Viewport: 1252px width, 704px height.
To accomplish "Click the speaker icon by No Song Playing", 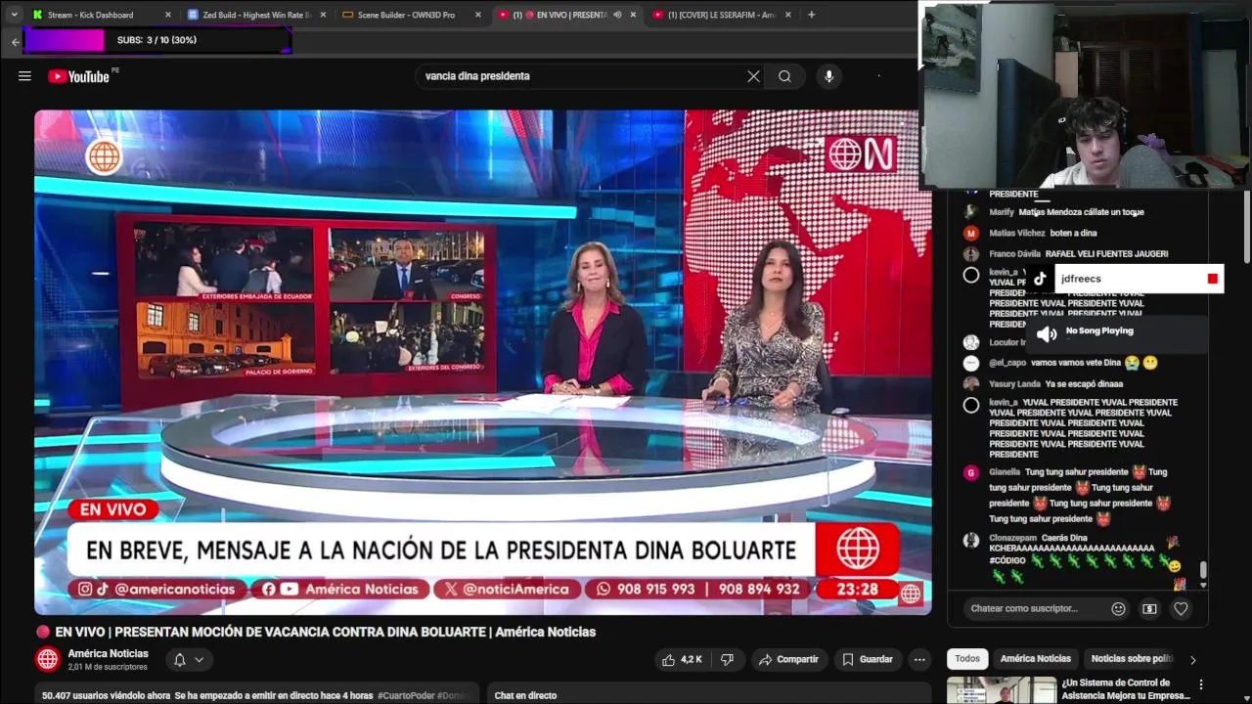I will coord(1046,333).
